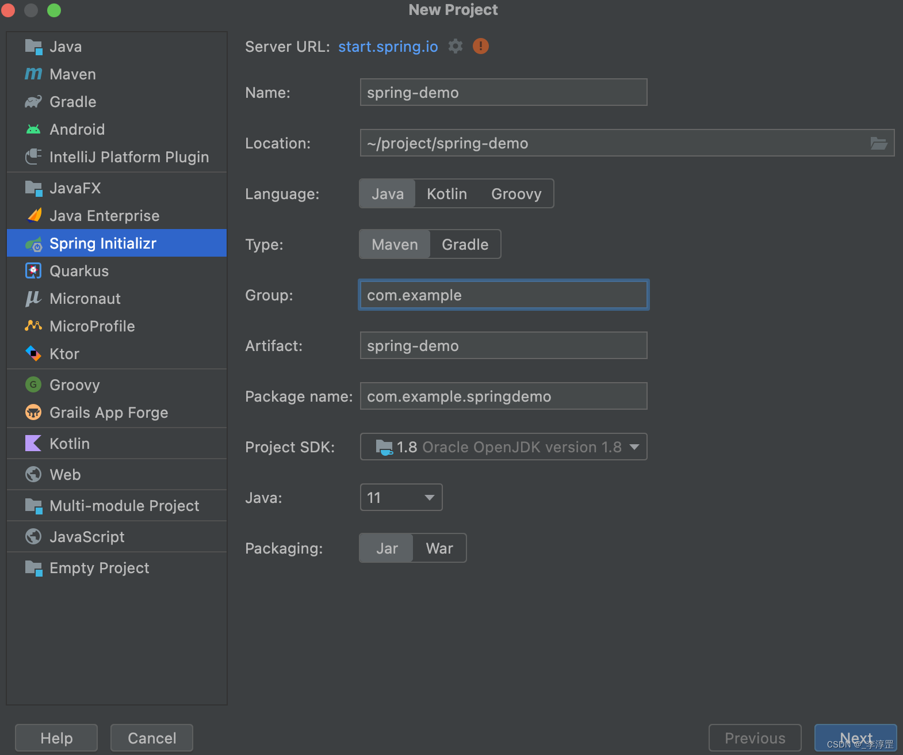Click the Cancel button
This screenshot has height=755, width=903.
tap(152, 738)
